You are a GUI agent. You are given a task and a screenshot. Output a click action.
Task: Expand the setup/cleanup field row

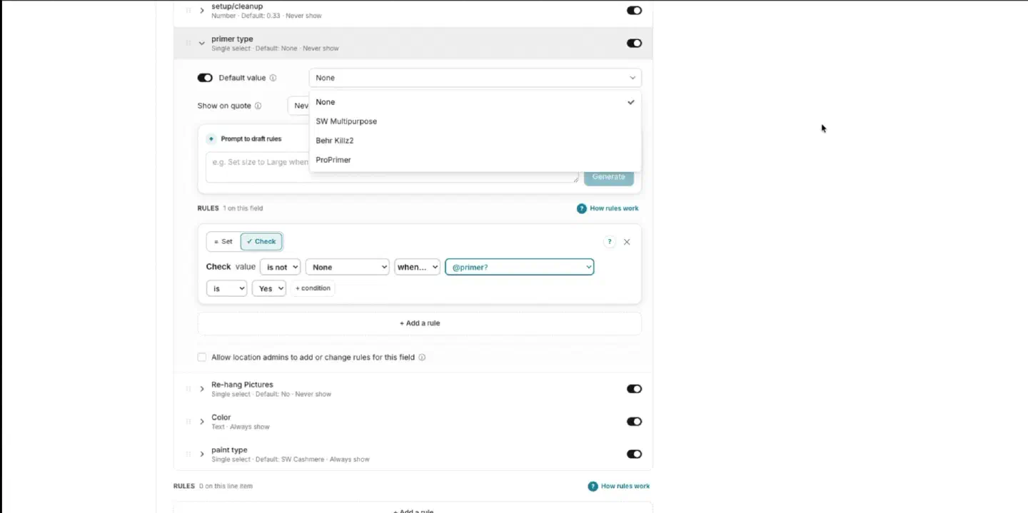click(x=202, y=11)
